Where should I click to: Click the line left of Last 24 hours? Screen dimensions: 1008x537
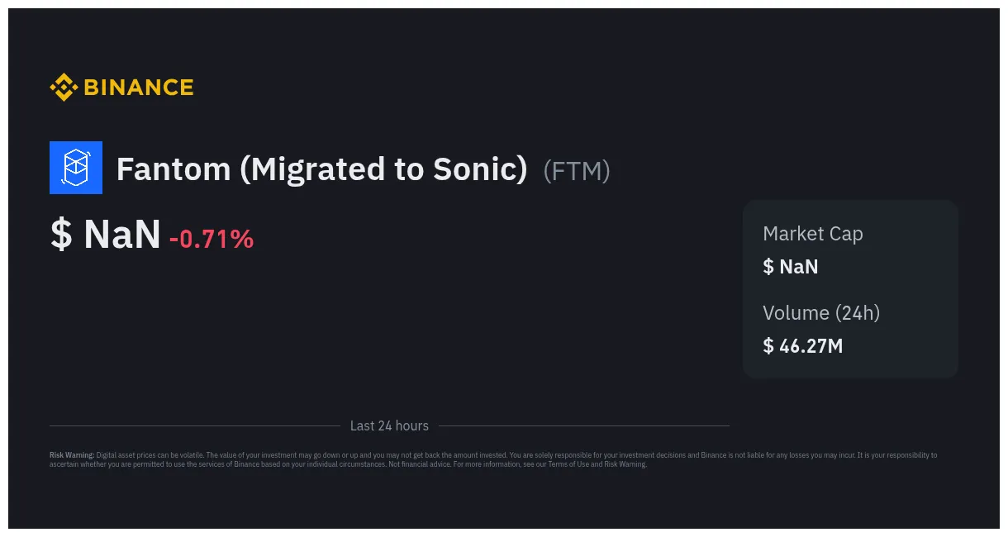[x=194, y=426]
